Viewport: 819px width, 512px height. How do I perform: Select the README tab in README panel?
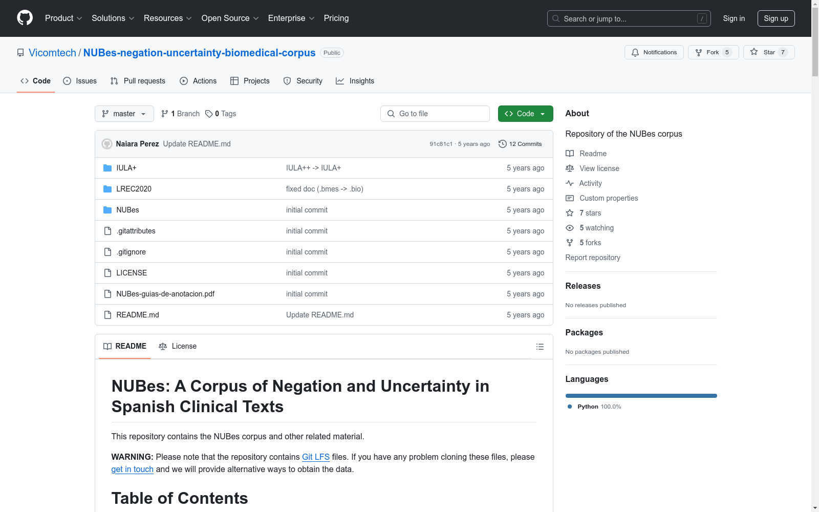[x=125, y=346]
